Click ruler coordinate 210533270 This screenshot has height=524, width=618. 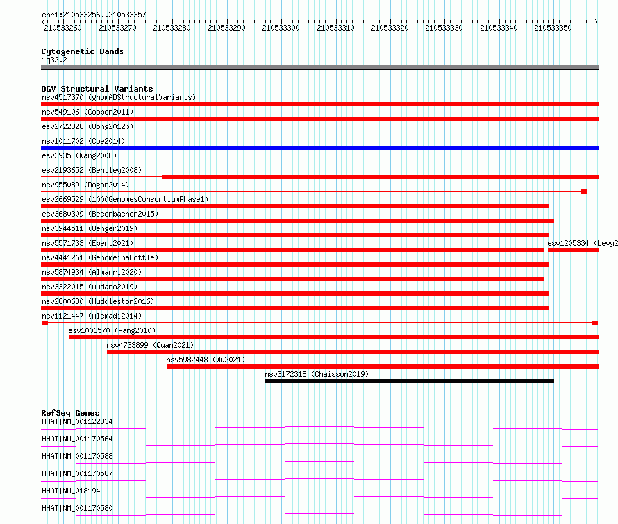tap(117, 28)
